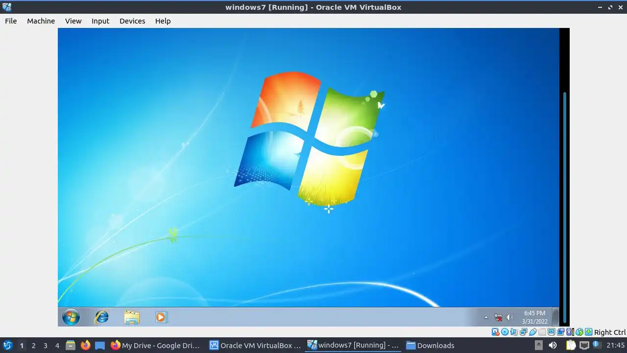Click the show desktop icon in host panel
The width and height of the screenshot is (627, 353).
coord(100,345)
